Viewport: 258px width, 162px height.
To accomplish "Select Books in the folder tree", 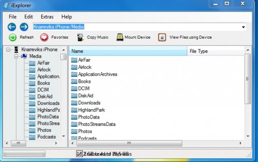I will point(43,83).
